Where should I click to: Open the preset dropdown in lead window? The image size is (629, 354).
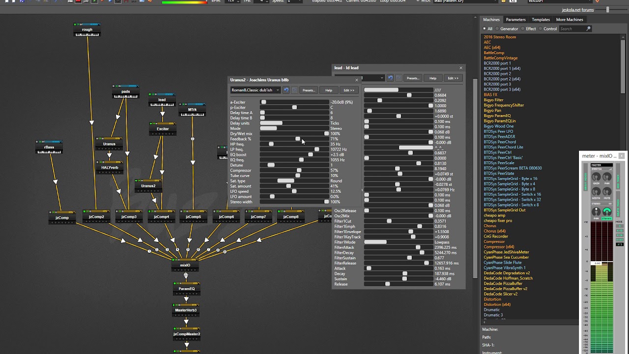point(359,78)
